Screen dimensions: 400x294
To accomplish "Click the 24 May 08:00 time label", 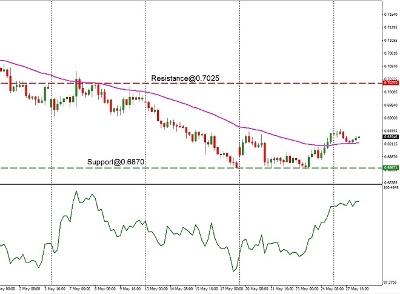I will tap(332, 289).
